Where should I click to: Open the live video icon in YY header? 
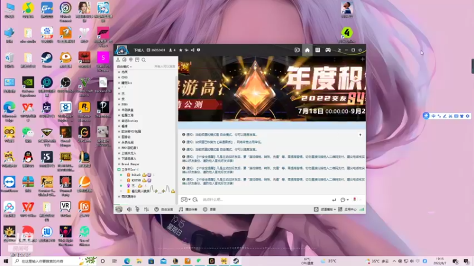[x=297, y=50]
